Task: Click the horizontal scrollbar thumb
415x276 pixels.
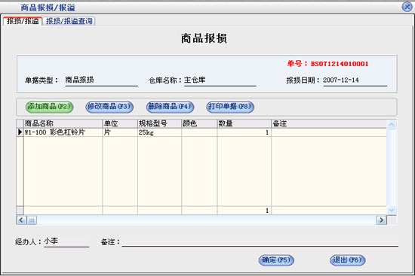Action: [32, 220]
